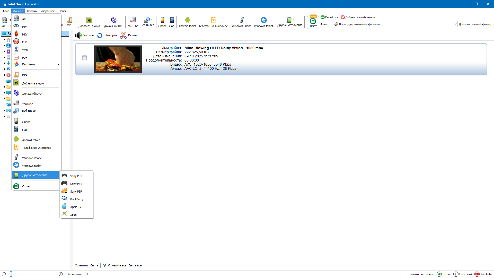The width and height of the screenshot is (494, 278).
Task: Click the Поворот rotate icon
Action: pyautogui.click(x=100, y=35)
